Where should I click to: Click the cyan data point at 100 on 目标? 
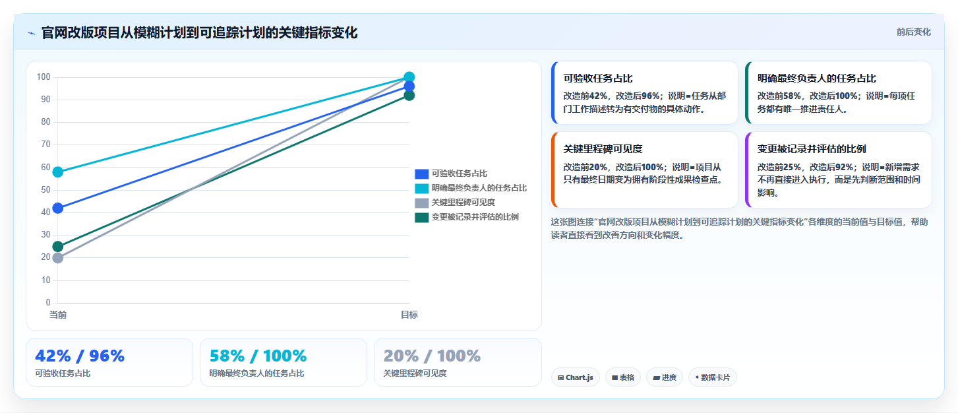point(409,77)
